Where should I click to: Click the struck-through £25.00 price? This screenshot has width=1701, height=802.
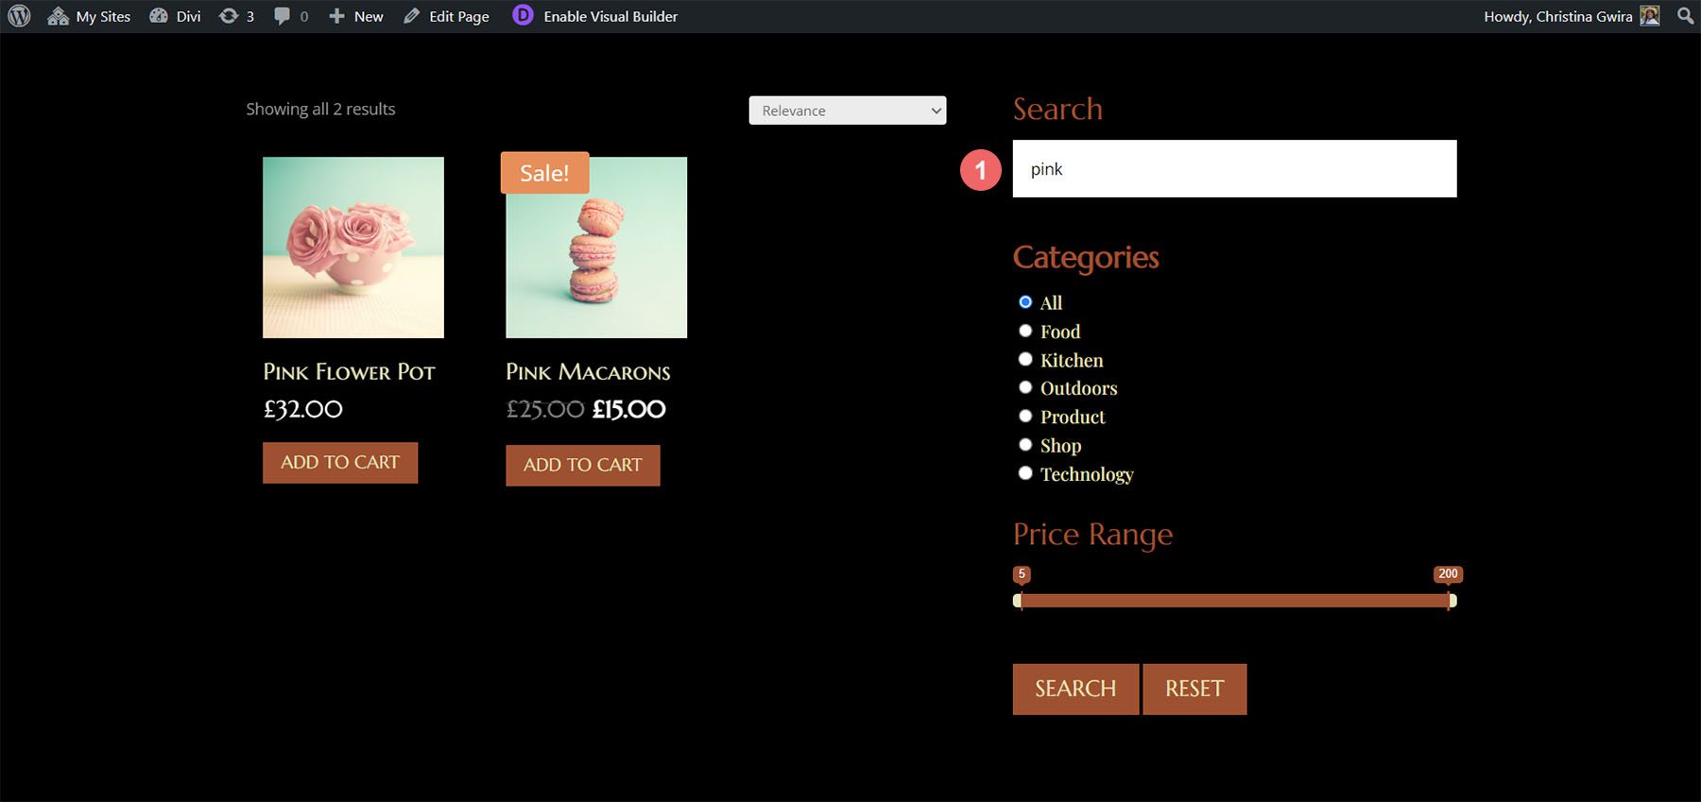pos(545,409)
